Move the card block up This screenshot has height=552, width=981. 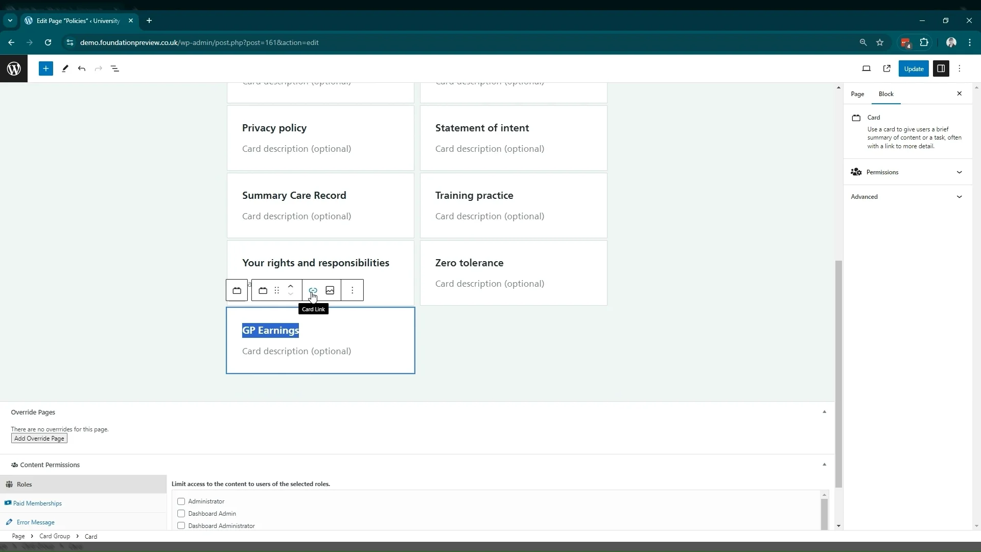(x=291, y=286)
